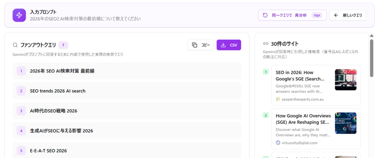Click the 30件のサイト heading
The width and height of the screenshot is (376, 158).
click(x=285, y=44)
